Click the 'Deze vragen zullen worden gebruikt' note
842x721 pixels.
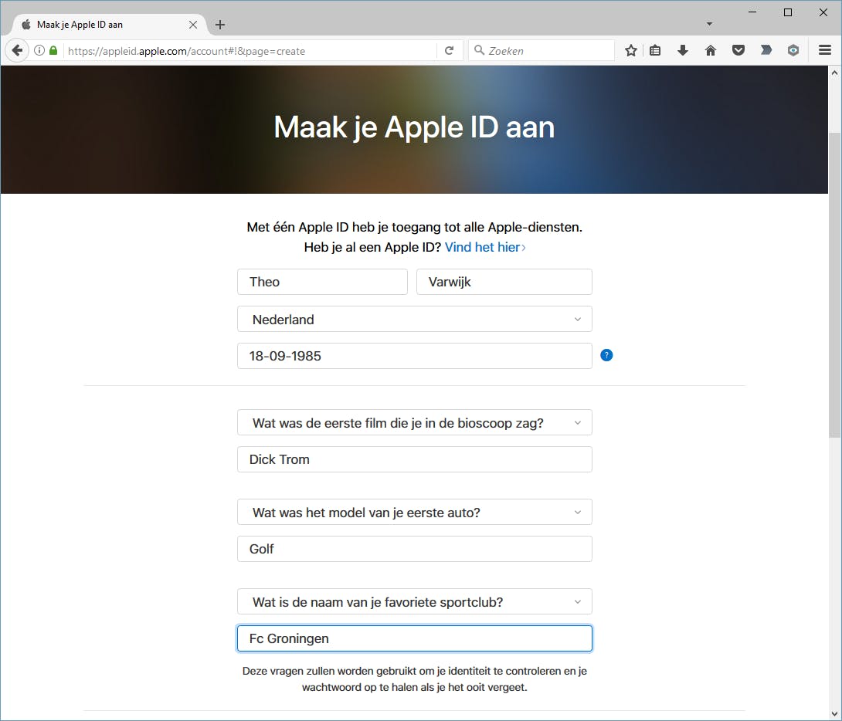[x=415, y=679]
